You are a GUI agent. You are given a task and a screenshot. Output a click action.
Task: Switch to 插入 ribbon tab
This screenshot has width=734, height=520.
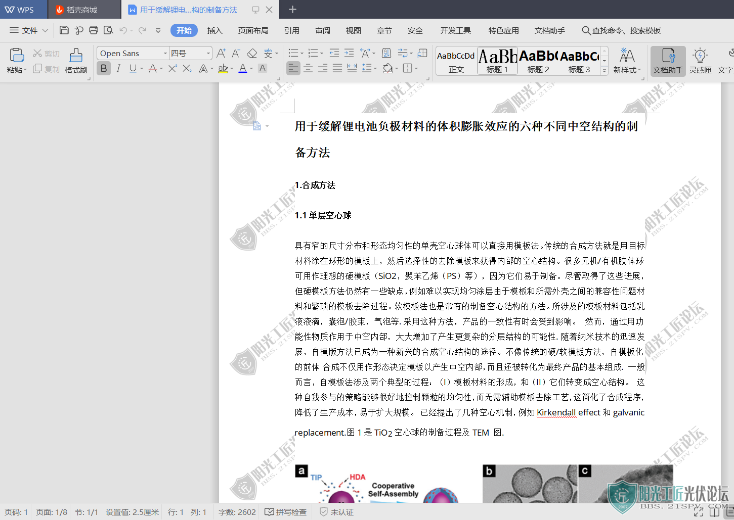[215, 30]
